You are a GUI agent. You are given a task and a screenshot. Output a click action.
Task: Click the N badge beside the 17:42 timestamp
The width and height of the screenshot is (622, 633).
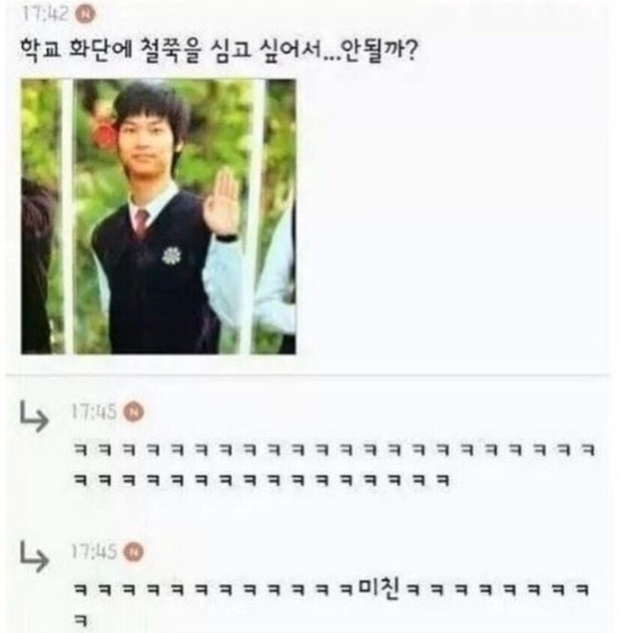(85, 14)
